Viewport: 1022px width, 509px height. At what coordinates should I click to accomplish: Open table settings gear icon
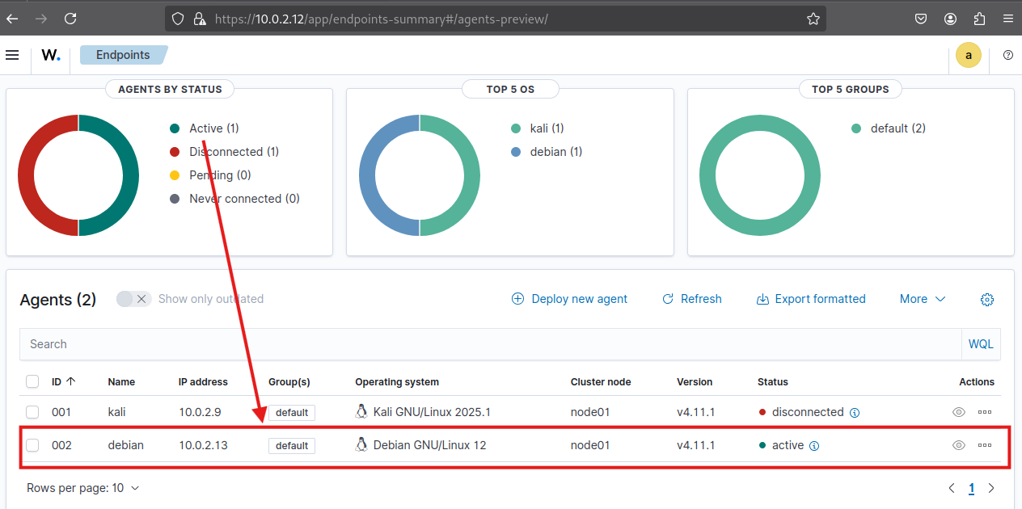coord(986,300)
